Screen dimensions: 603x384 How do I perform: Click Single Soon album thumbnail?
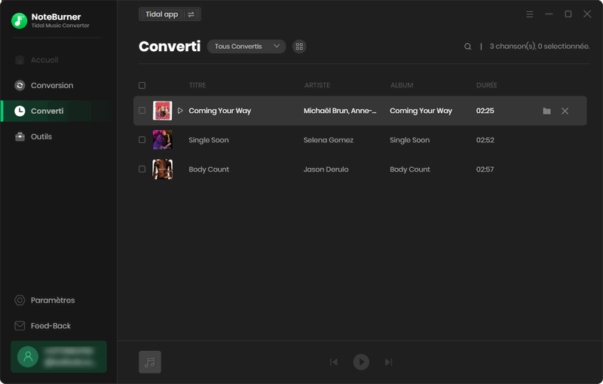pos(162,140)
